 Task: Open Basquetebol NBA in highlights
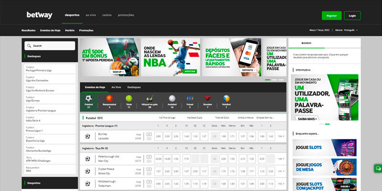coord(50,170)
